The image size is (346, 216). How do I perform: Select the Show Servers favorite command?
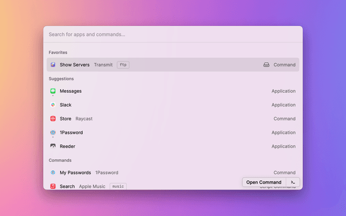172,65
